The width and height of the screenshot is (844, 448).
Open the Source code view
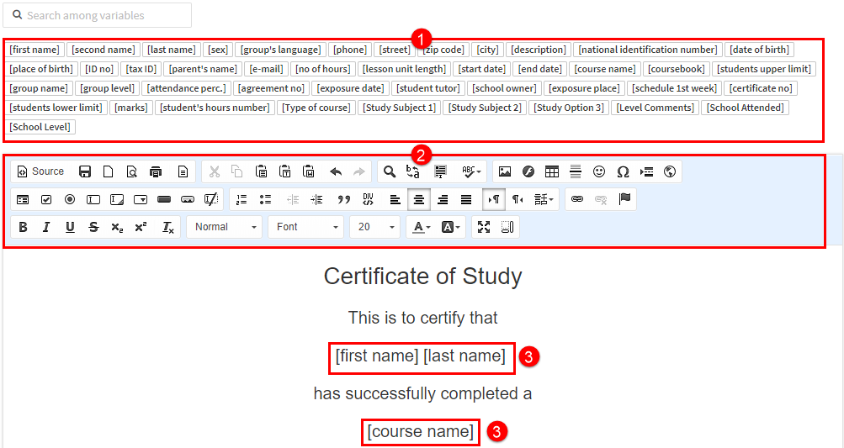pyautogui.click(x=40, y=171)
